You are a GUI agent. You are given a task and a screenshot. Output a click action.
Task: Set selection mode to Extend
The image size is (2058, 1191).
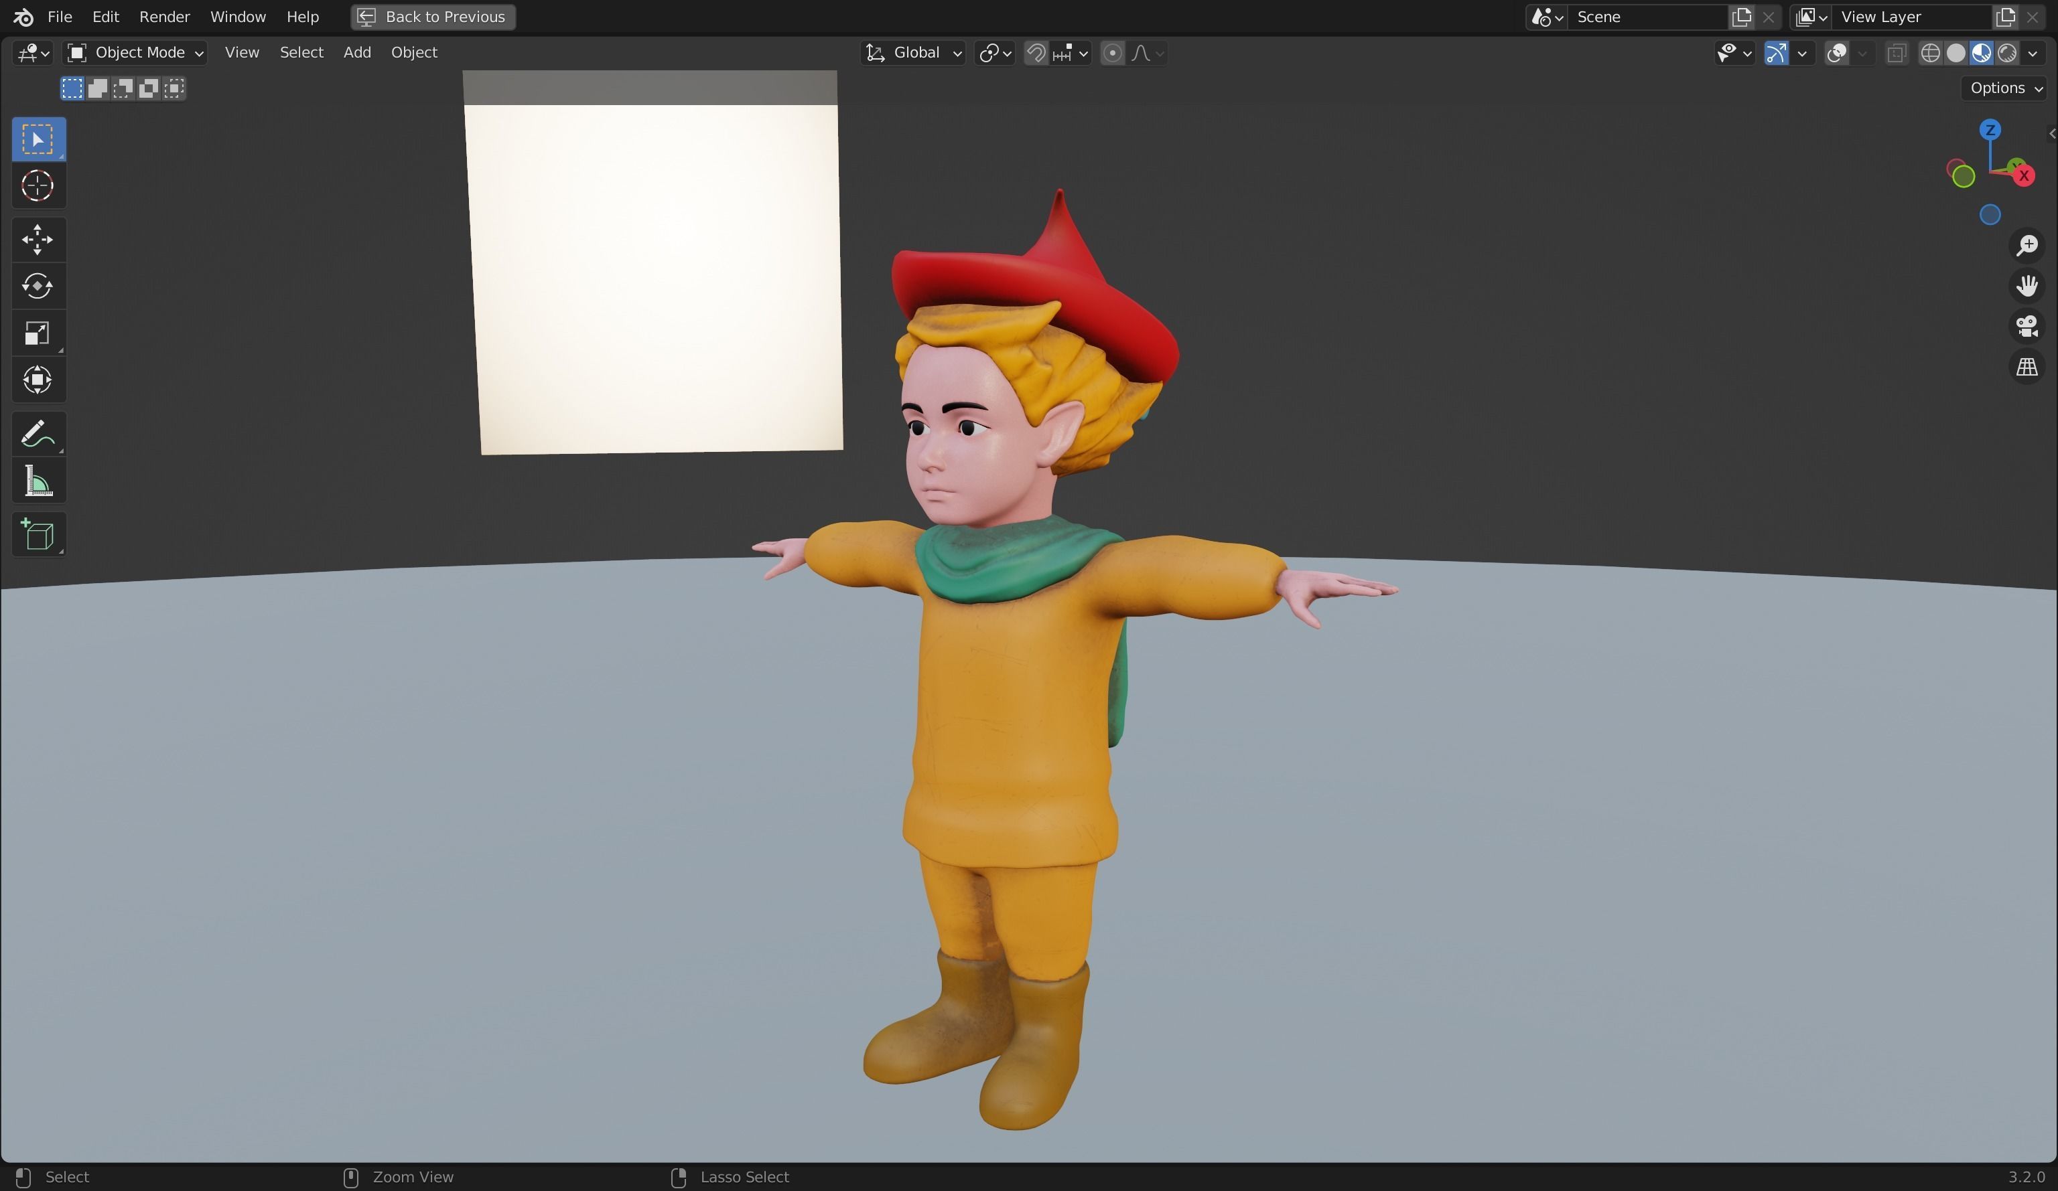(x=97, y=88)
